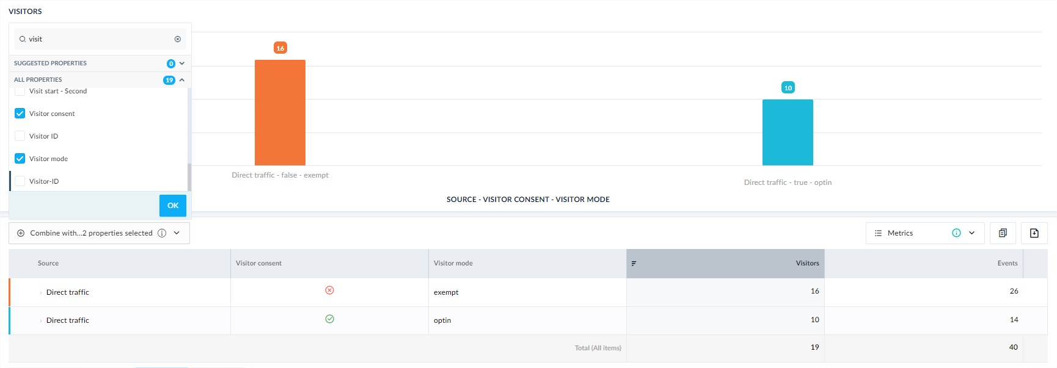Clear the property search field text

pos(178,39)
